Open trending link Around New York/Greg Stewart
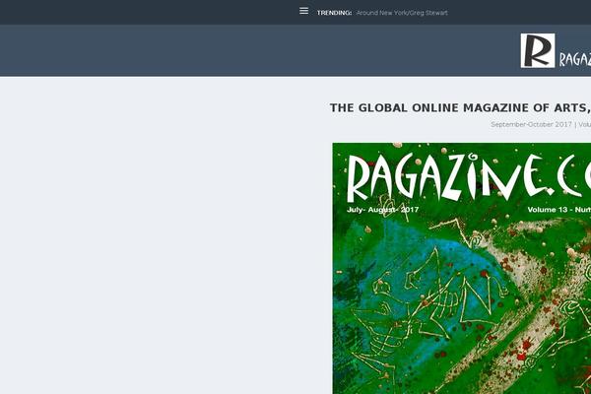The image size is (591, 394). 402,13
